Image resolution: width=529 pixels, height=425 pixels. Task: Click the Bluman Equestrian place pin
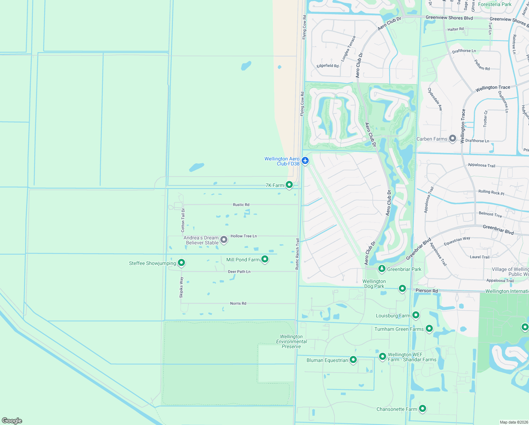tap(353, 359)
